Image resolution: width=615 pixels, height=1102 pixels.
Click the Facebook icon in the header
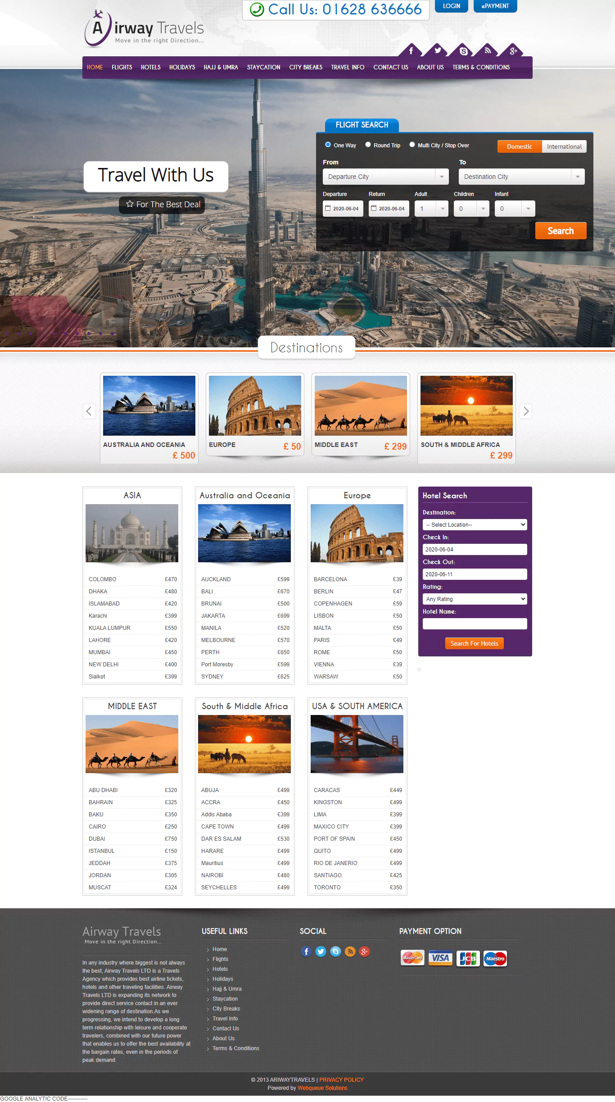pyautogui.click(x=411, y=51)
